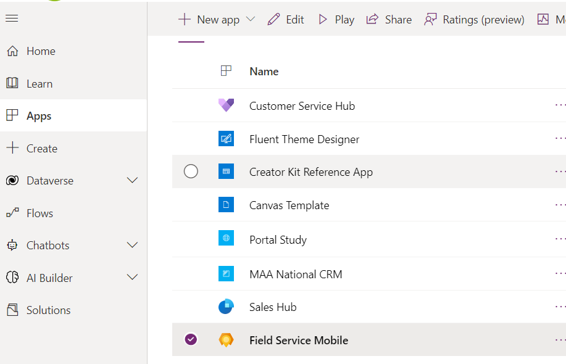This screenshot has height=364, width=566.
Task: Expand the Chatbots section chevron
Action: tap(133, 245)
